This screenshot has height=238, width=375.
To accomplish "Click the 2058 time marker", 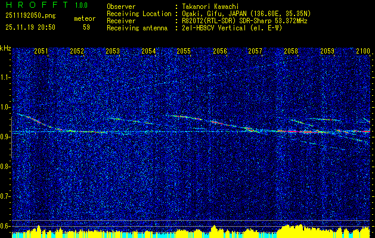I will pos(291,51).
